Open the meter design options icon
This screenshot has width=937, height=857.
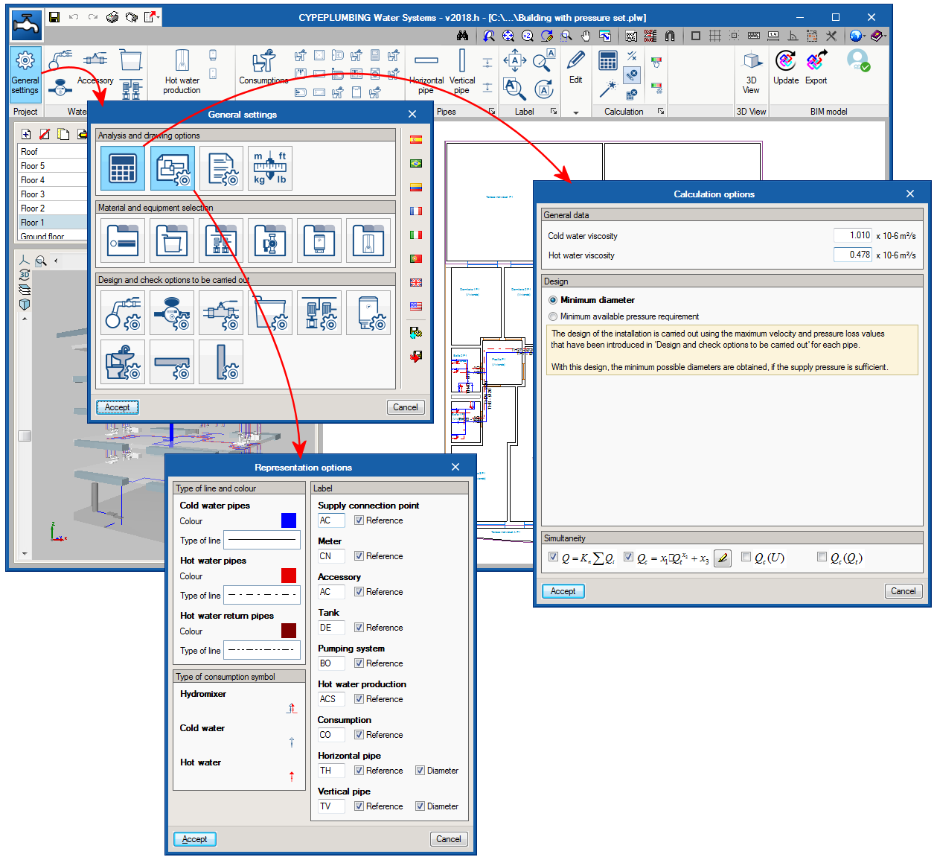(x=173, y=313)
